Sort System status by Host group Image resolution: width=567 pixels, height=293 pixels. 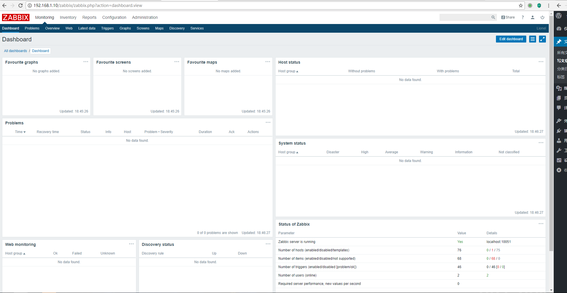(288, 152)
